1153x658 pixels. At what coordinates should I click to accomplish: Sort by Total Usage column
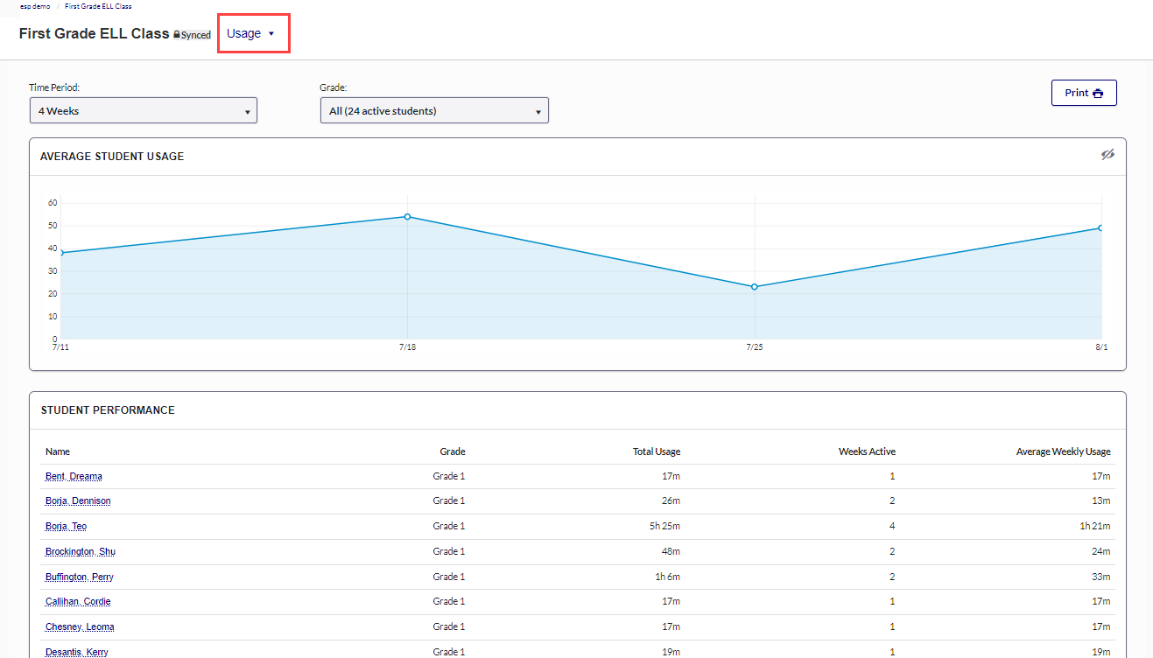pyautogui.click(x=656, y=451)
